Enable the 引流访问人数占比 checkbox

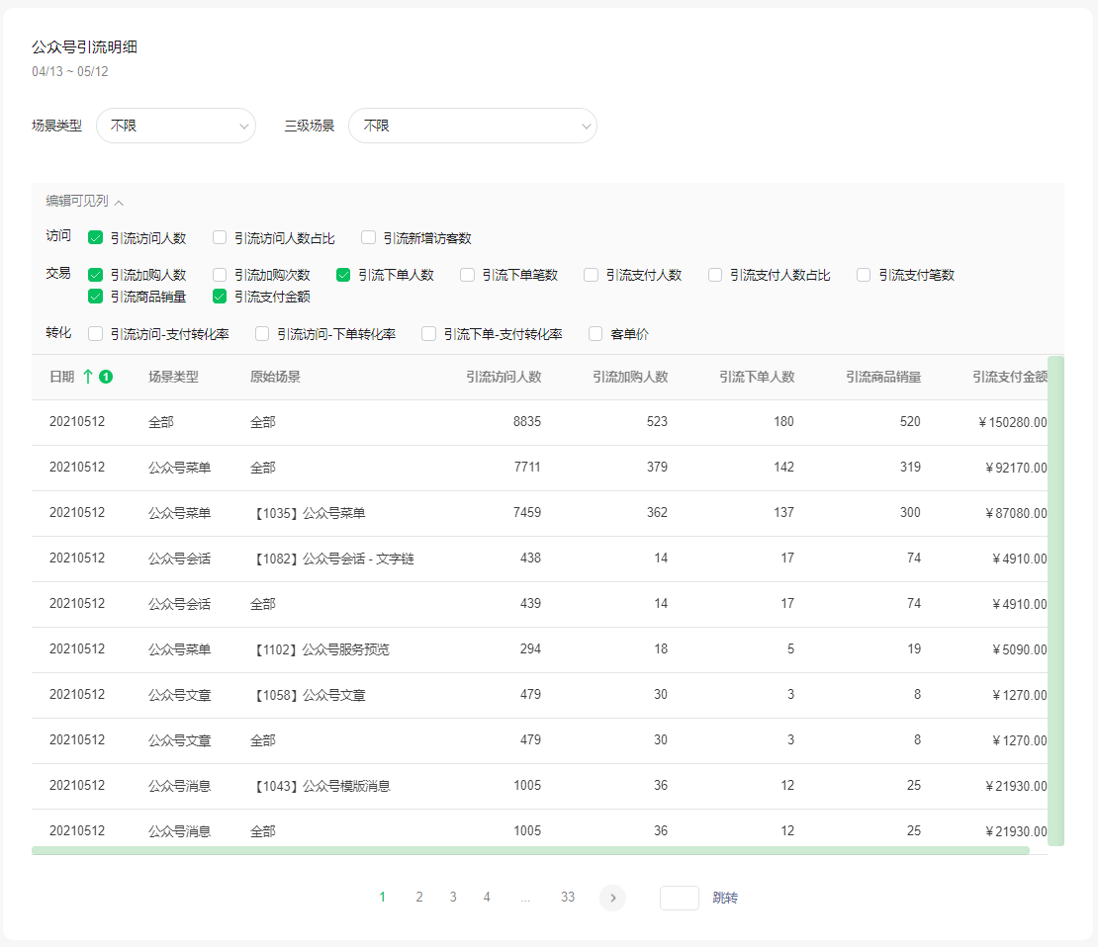pyautogui.click(x=220, y=238)
